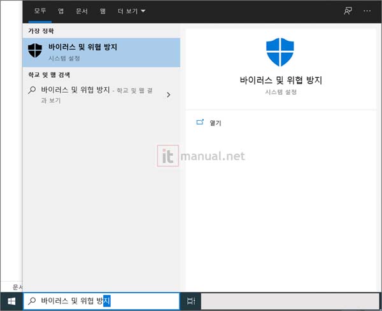Switch to the 앱 tab

click(x=60, y=11)
